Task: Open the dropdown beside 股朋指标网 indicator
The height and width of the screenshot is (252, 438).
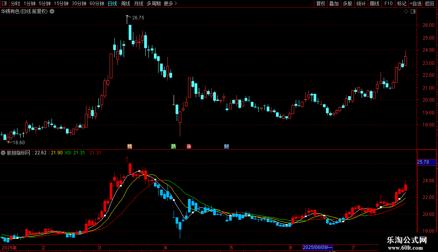Action: (3, 153)
